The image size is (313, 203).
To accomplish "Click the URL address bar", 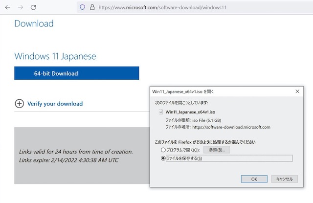I will click(x=196, y=7).
